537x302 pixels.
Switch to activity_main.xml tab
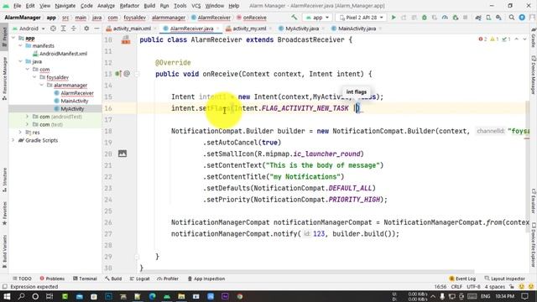click(132, 29)
